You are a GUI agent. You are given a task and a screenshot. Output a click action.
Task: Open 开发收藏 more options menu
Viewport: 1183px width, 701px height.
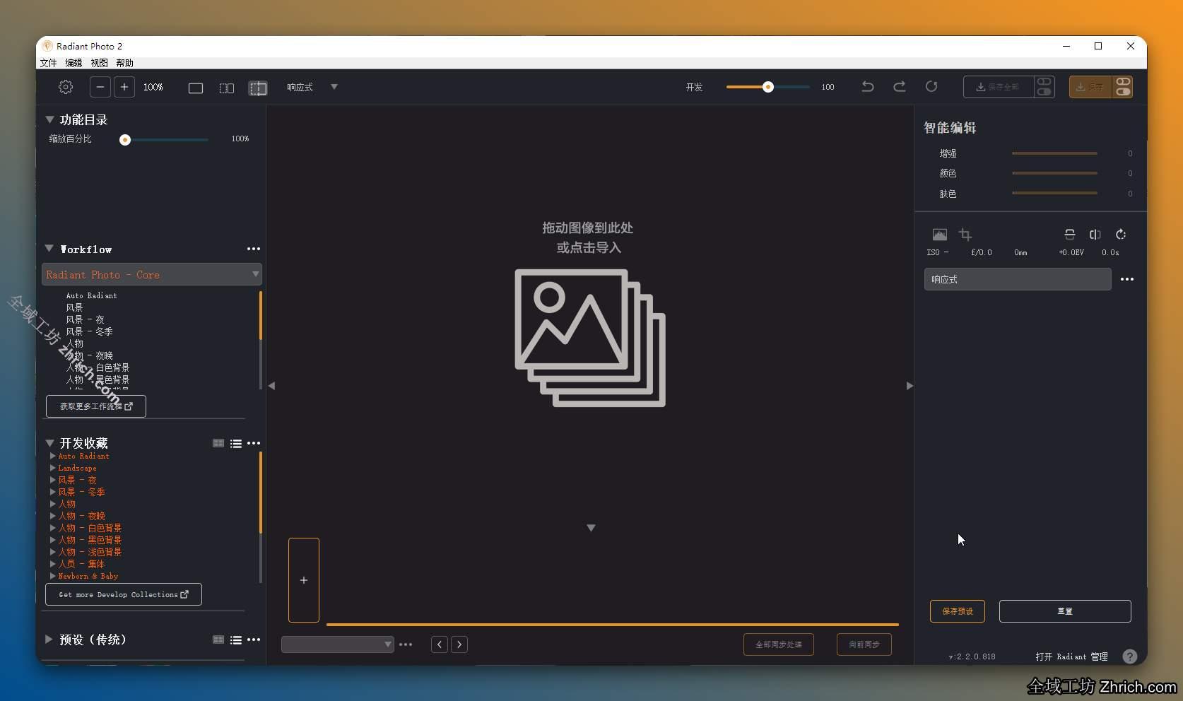tap(254, 443)
